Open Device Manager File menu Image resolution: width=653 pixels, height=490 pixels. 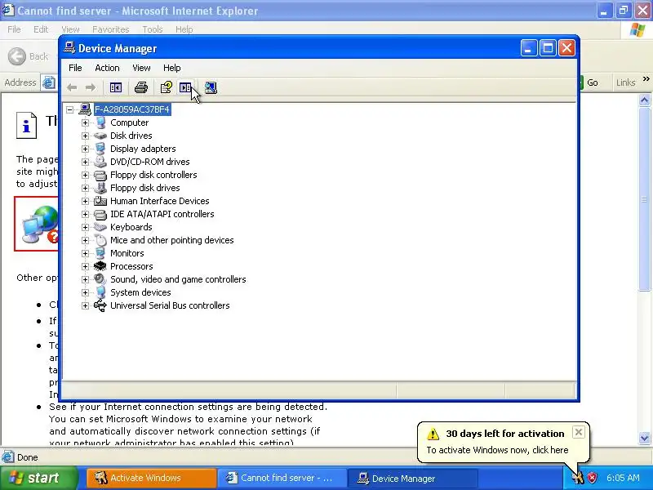coord(75,68)
